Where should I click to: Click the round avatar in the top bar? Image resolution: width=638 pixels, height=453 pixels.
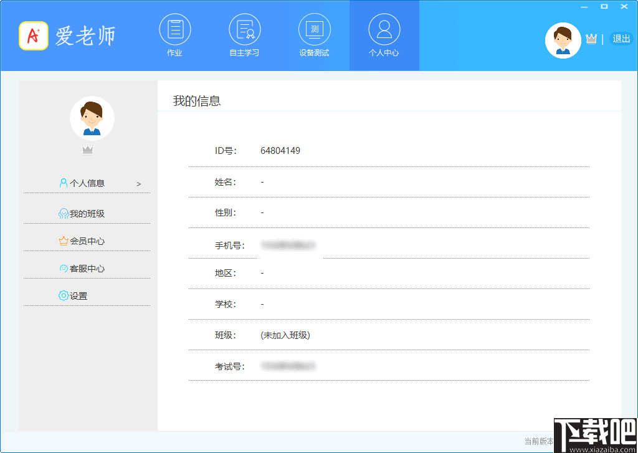coord(563,40)
